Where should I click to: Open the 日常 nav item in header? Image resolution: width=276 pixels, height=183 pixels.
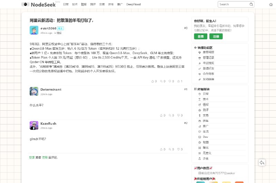[x=66, y=4]
